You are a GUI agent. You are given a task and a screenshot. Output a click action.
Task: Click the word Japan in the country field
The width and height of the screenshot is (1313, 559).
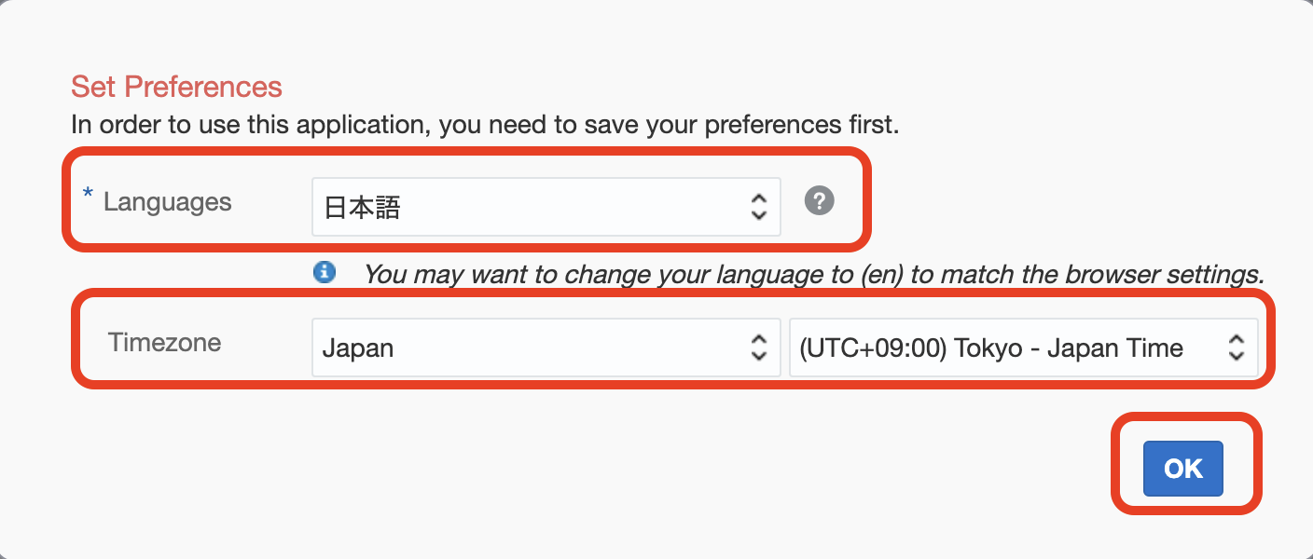click(x=358, y=348)
